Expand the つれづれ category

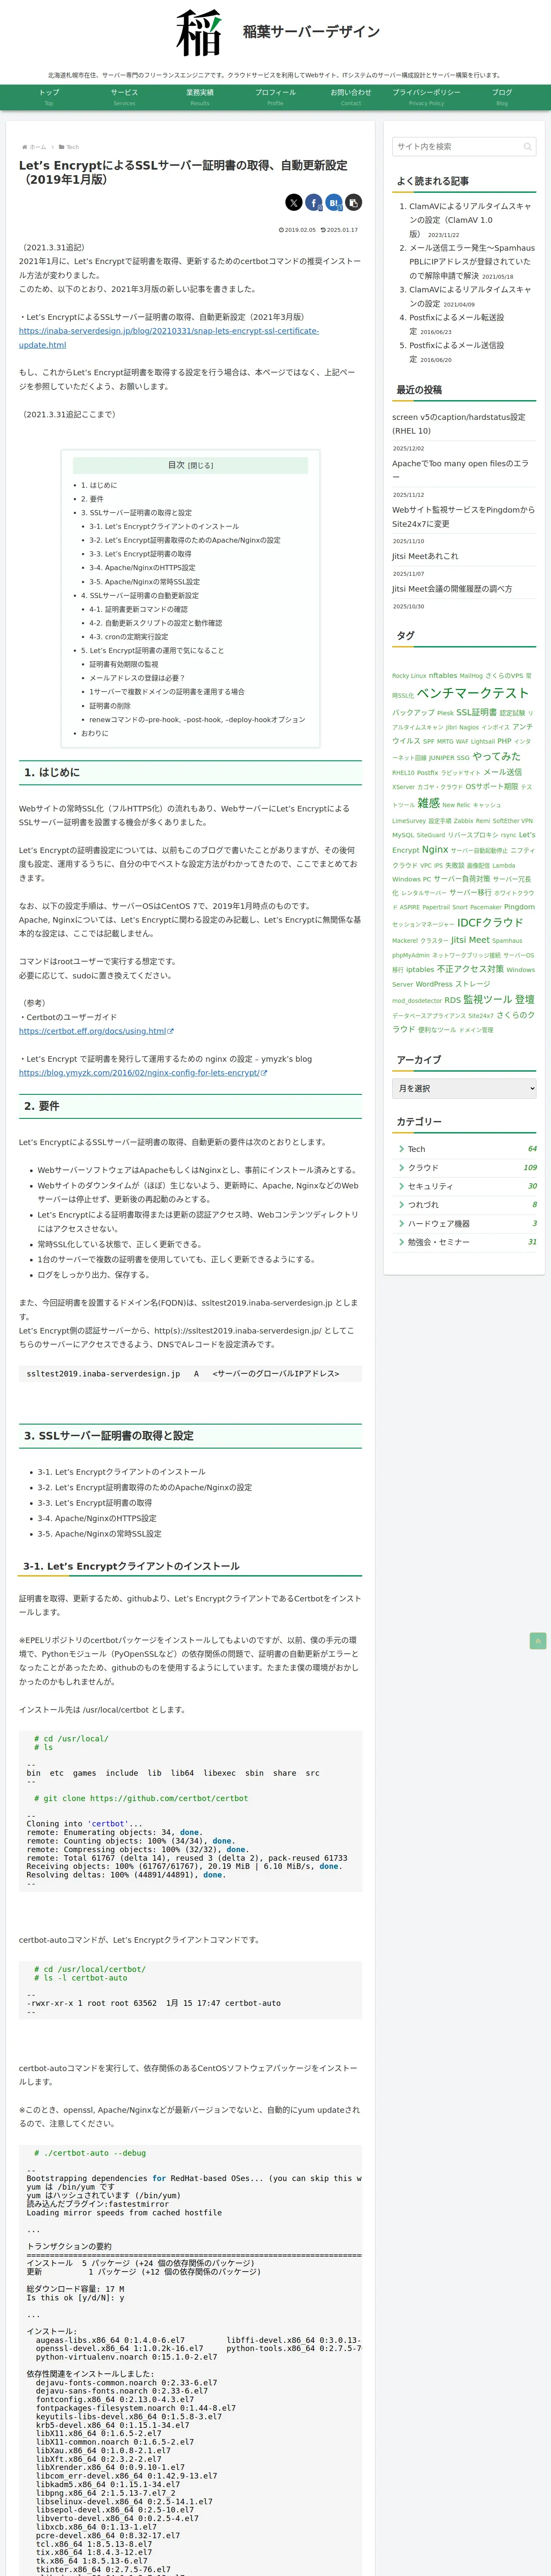pos(464,1205)
